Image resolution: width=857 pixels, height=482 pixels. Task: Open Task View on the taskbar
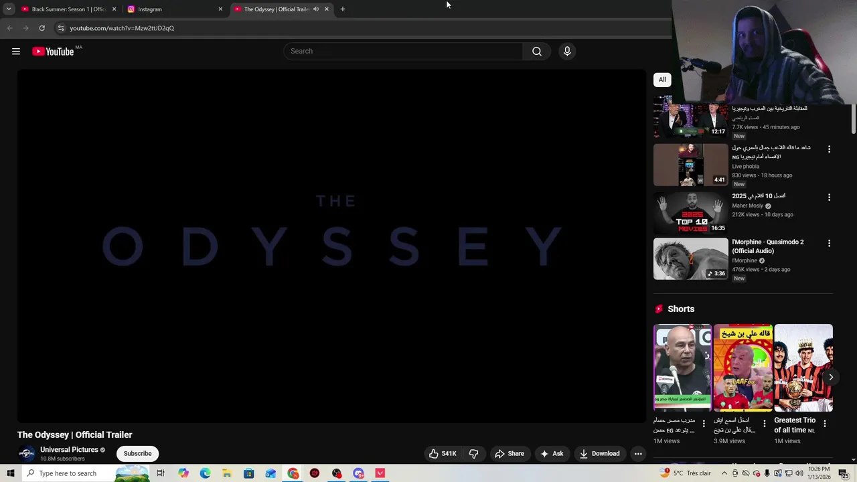click(161, 473)
